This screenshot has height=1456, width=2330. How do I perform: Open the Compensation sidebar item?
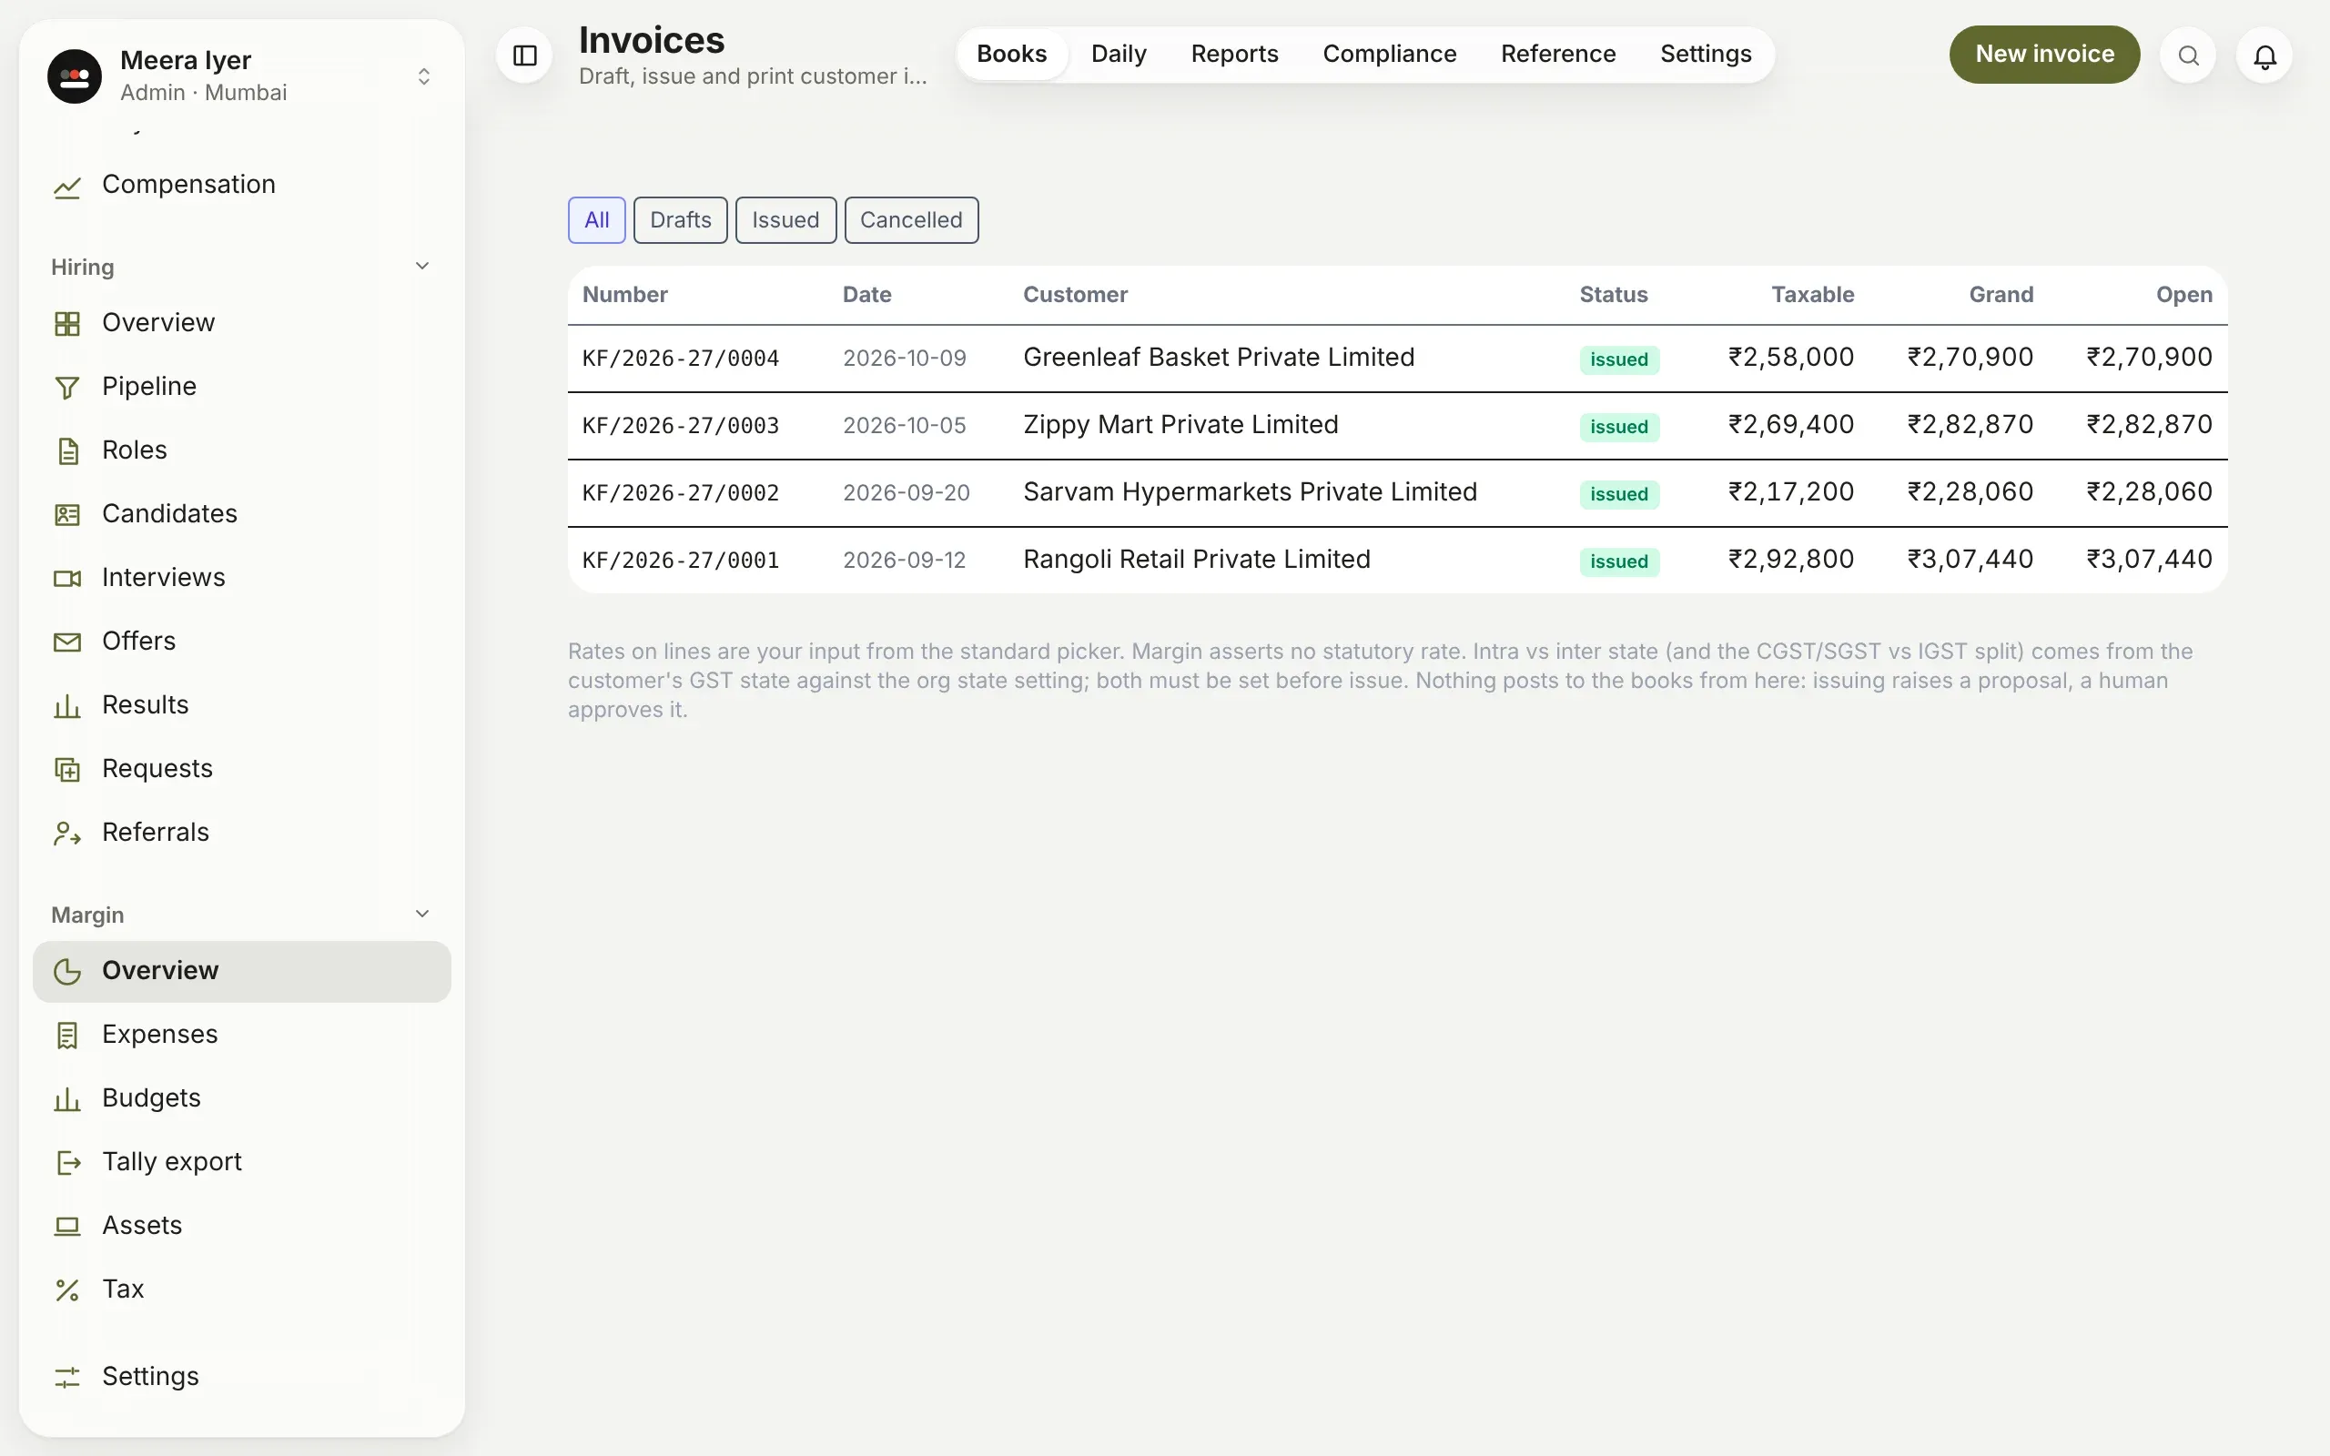[242, 185]
